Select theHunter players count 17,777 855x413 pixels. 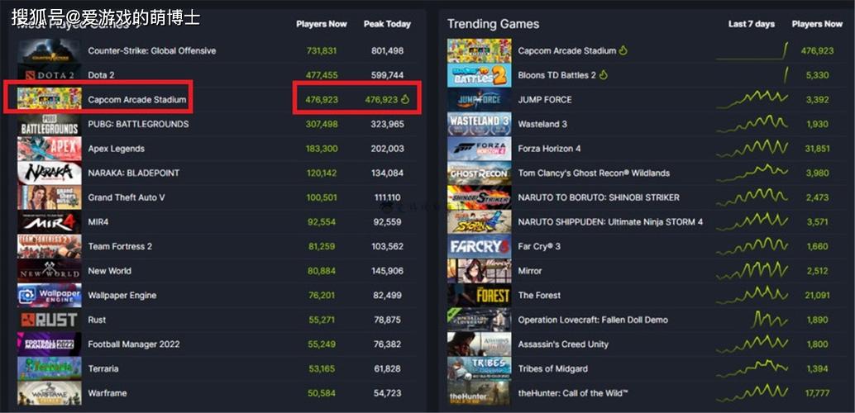coord(817,393)
